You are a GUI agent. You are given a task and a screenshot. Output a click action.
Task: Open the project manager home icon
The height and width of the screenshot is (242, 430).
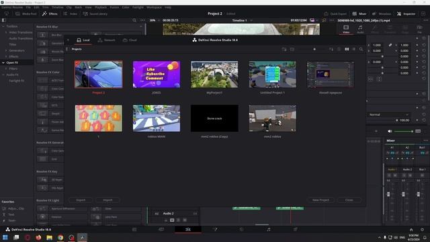(x=411, y=230)
